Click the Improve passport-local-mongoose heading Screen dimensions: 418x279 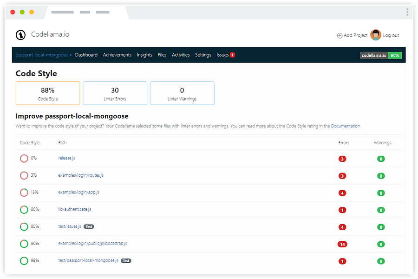(x=72, y=116)
